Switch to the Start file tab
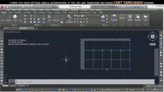This screenshot has width=164, height=92. pyautogui.click(x=6, y=28)
